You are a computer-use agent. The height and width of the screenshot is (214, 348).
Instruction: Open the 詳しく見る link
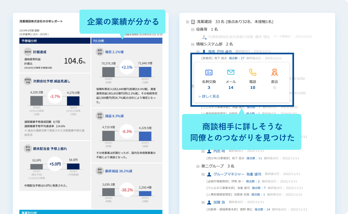pos(209,96)
